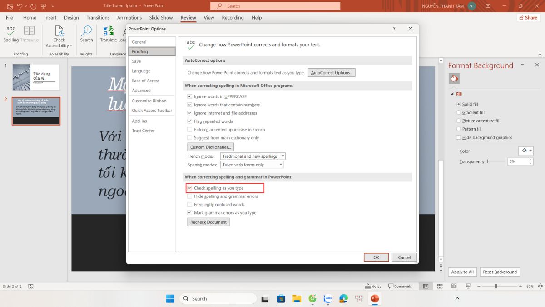Select the Gradient fill radio button
The image size is (545, 307).
pos(458,113)
